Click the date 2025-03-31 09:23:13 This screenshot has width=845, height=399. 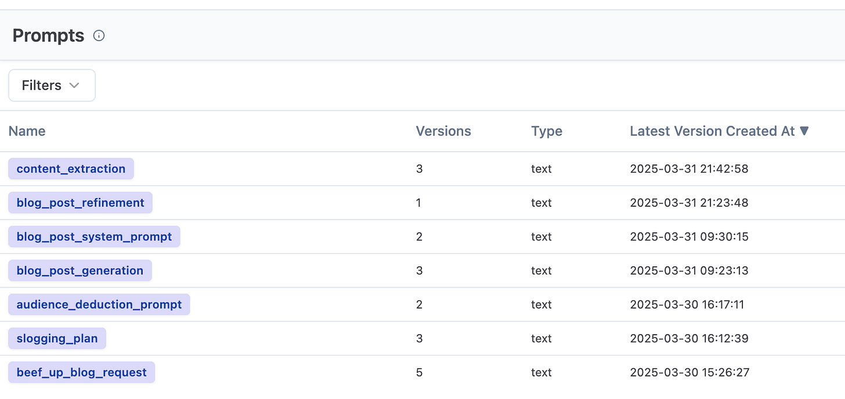click(689, 270)
